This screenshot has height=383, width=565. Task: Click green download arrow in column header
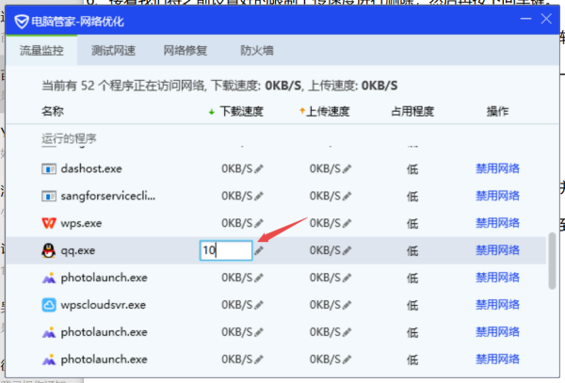212,112
